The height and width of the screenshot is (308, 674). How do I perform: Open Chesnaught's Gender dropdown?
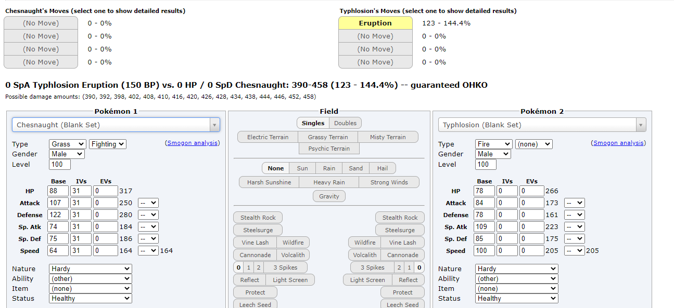pyautogui.click(x=67, y=154)
